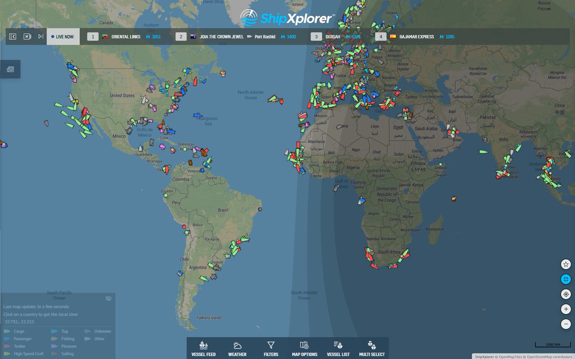Viewport: 575px width, 359px height.
Task: Click the ShipXplorer logo
Action: pyautogui.click(x=287, y=16)
